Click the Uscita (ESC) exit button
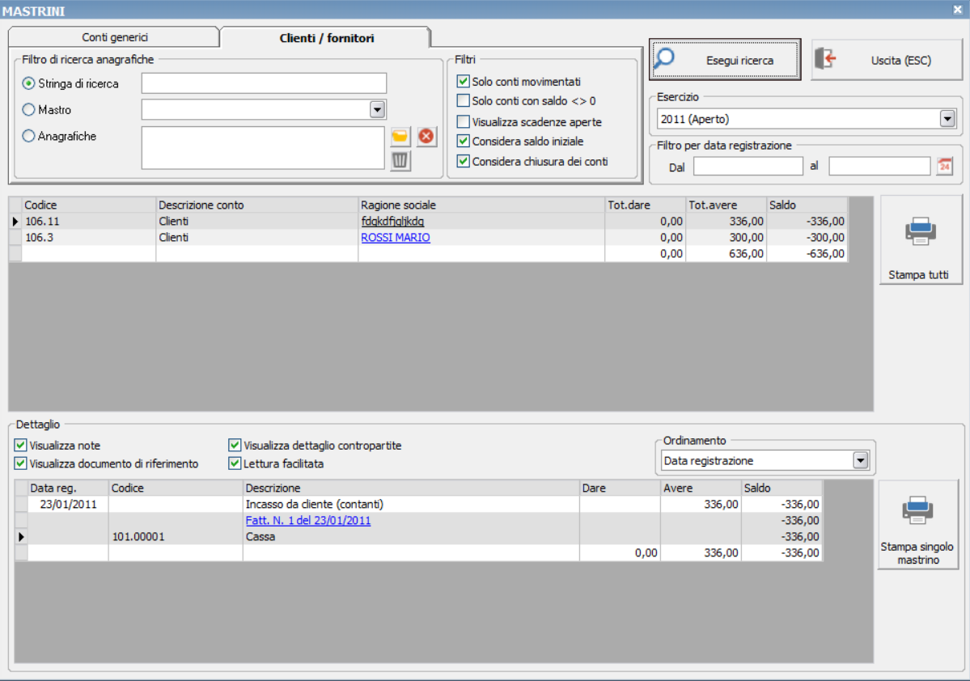This screenshot has height=681, width=970. coord(886,61)
